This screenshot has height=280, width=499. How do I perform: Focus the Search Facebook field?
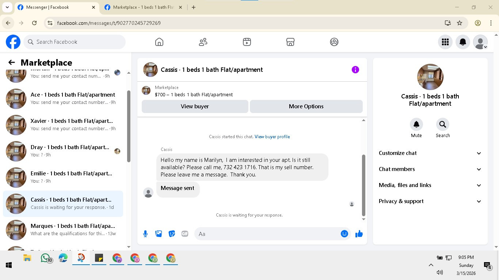(x=75, y=42)
